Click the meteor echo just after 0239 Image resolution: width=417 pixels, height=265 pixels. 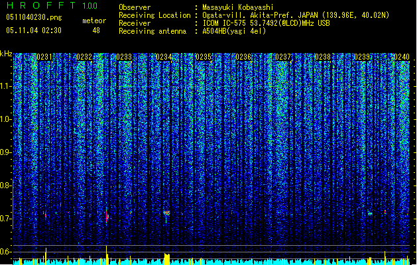[x=370, y=213]
